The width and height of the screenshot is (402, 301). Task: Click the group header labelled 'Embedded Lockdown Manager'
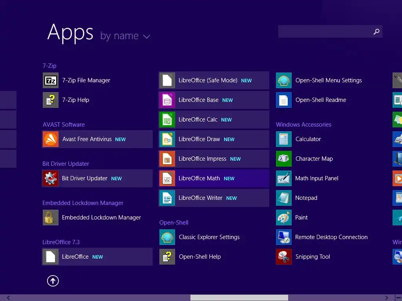[83, 203]
